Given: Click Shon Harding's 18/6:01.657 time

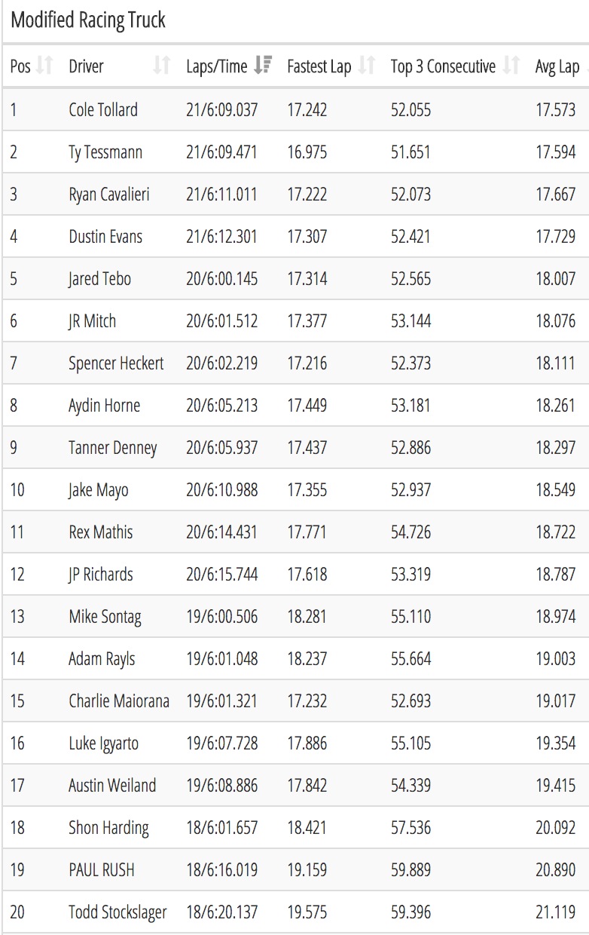Looking at the screenshot, I should 221,828.
